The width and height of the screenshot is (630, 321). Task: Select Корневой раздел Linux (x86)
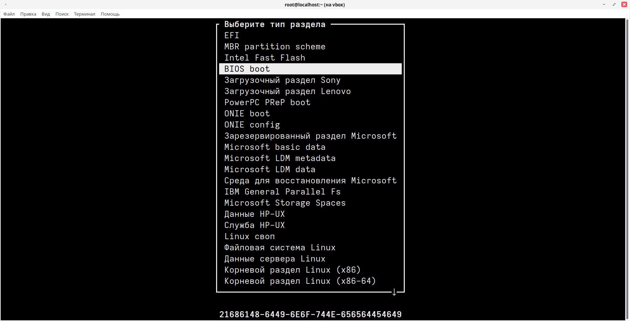click(x=310, y=270)
